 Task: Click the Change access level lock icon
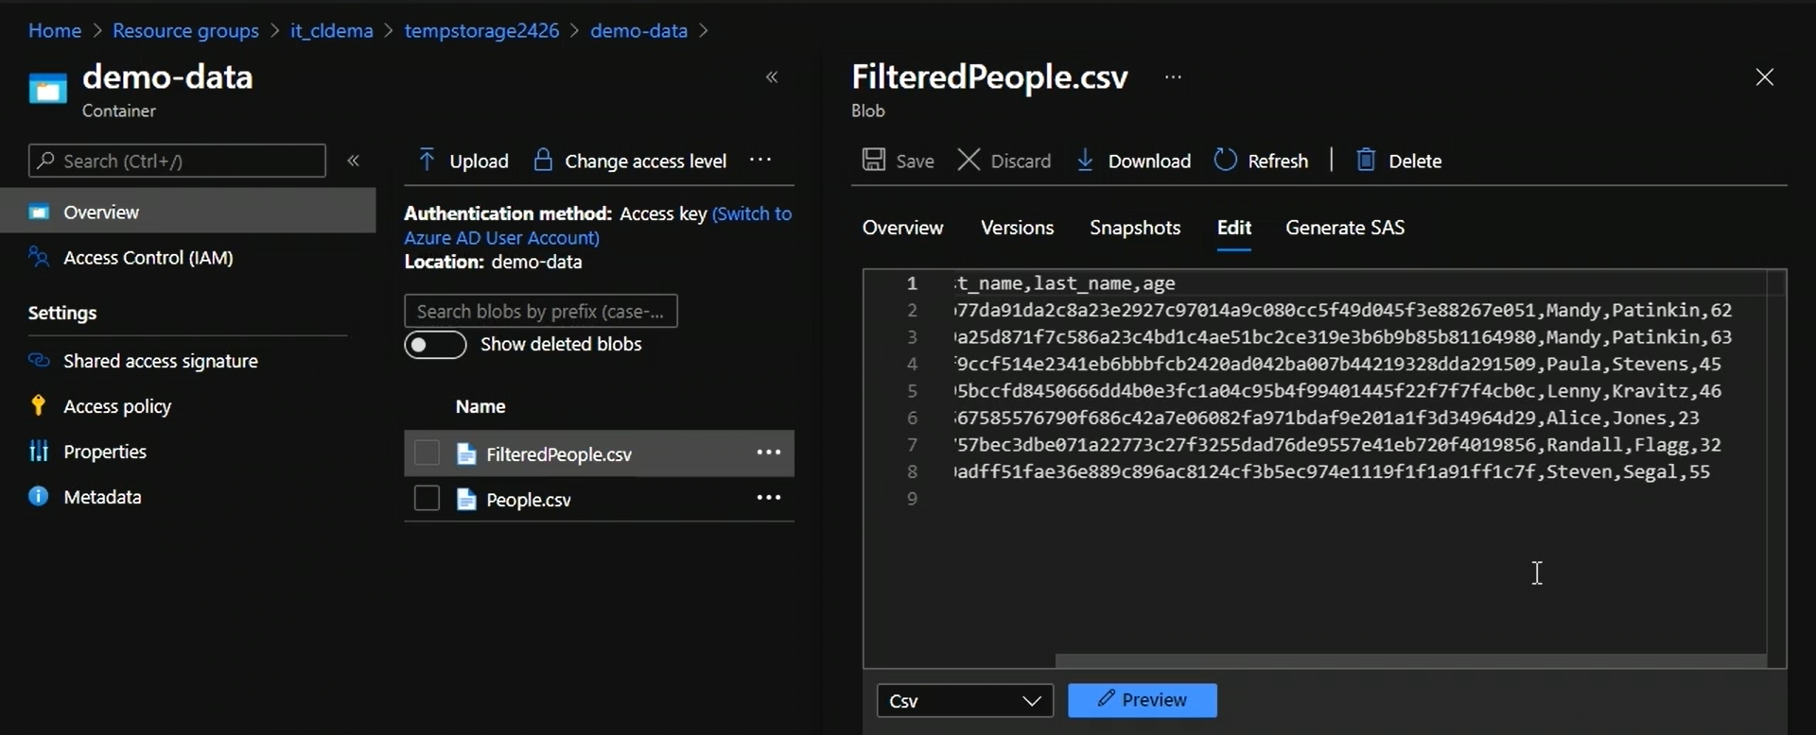tap(543, 160)
